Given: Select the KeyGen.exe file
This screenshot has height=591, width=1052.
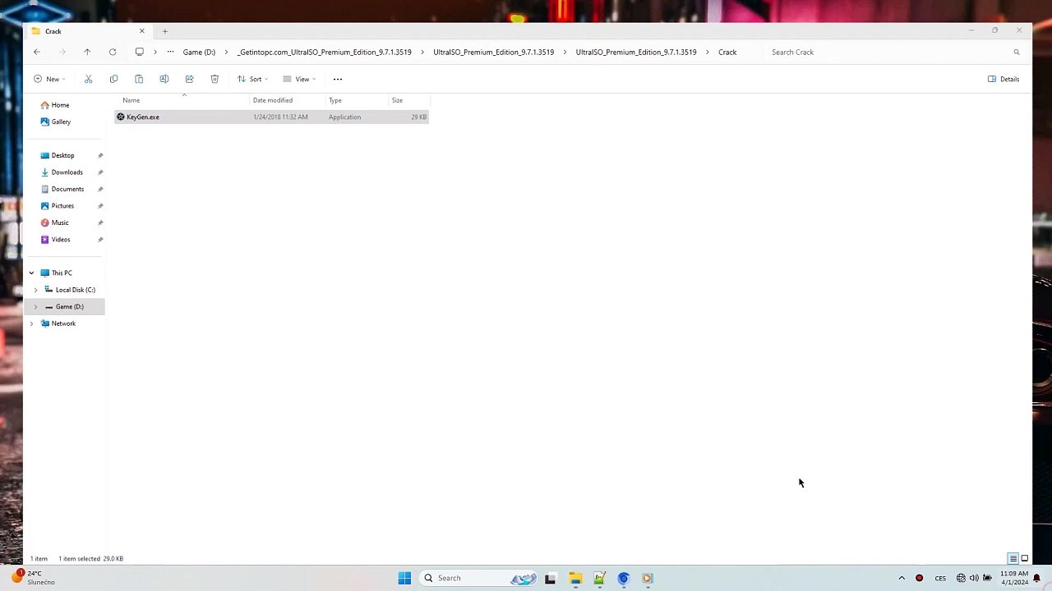Looking at the screenshot, I should (x=271, y=117).
